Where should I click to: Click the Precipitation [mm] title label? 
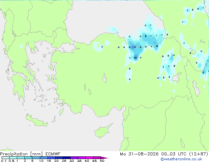coord(21,154)
